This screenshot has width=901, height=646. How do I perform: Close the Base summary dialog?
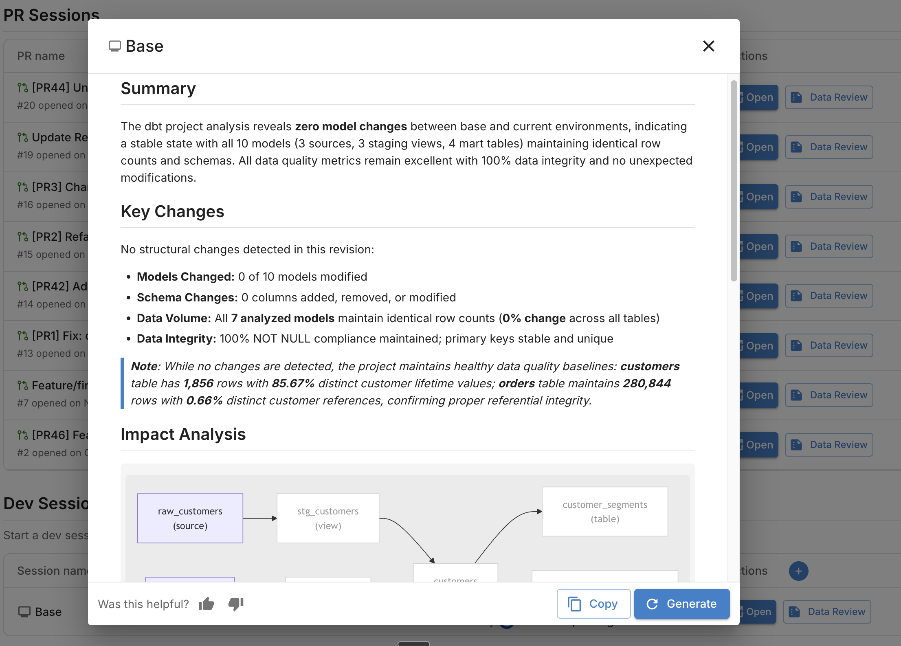pos(708,46)
